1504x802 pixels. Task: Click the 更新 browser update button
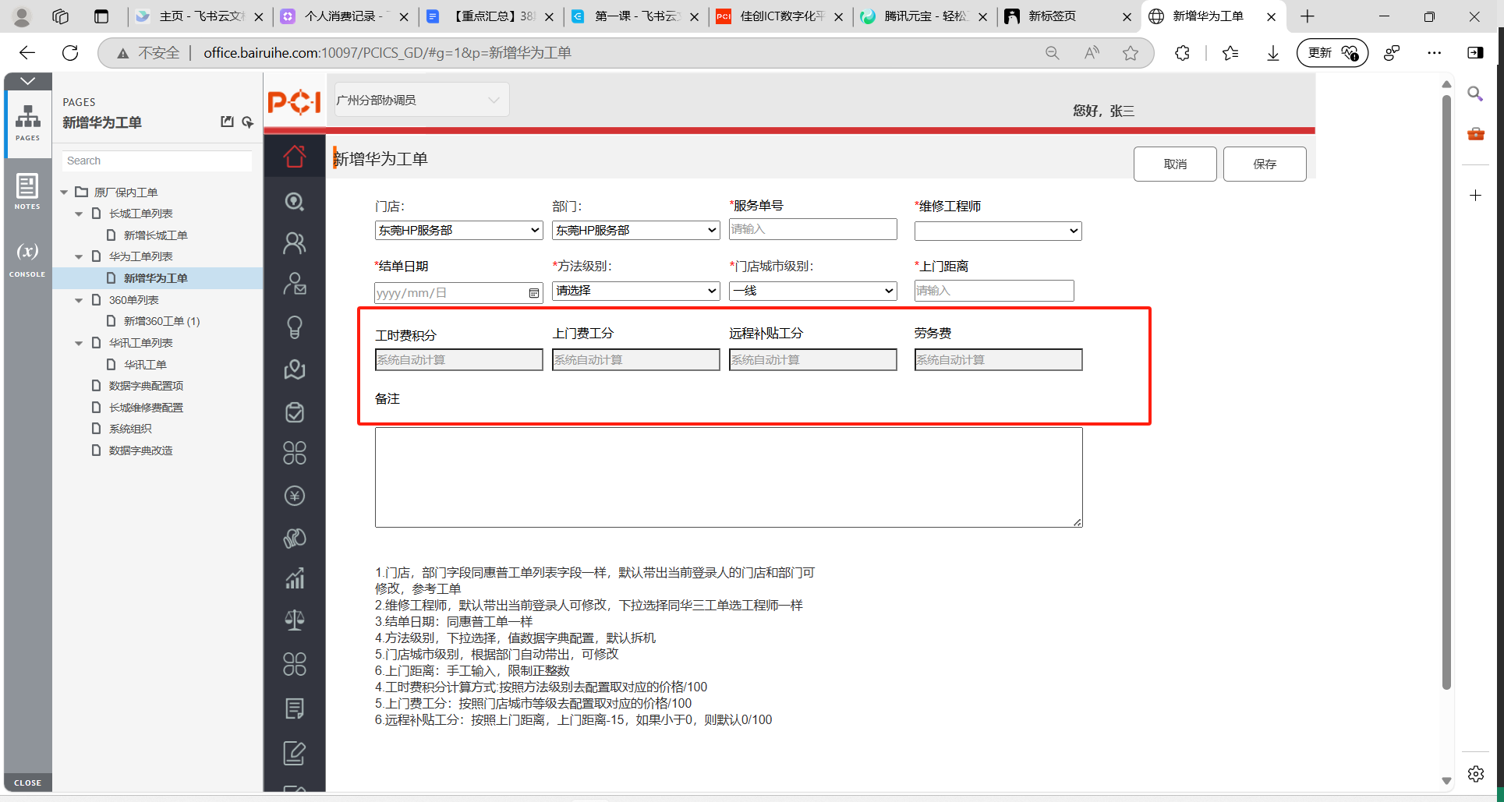tap(1332, 52)
